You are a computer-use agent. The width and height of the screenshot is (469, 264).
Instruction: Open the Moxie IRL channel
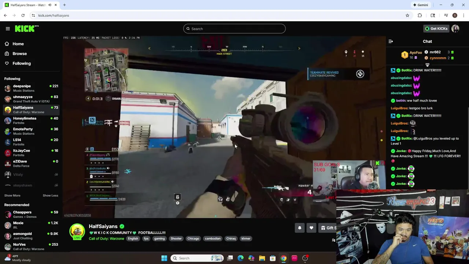[31, 225]
